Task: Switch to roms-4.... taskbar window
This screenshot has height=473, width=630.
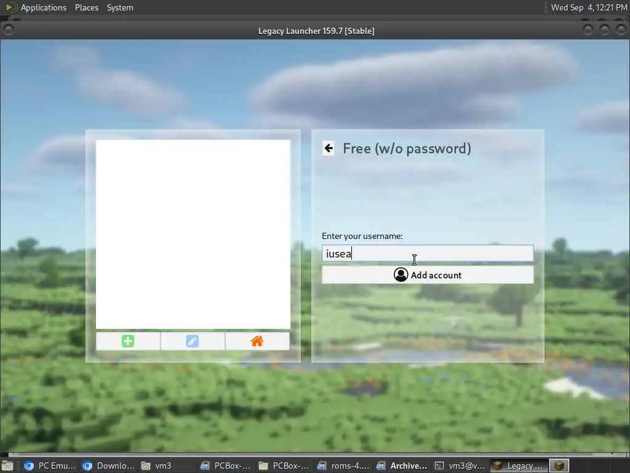Action: coord(342,466)
